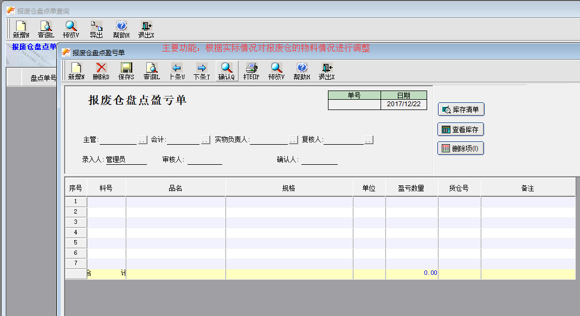The width and height of the screenshot is (580, 316).
Task: Click the 报废仓盘点单 tab in the query window
Action: point(34,47)
